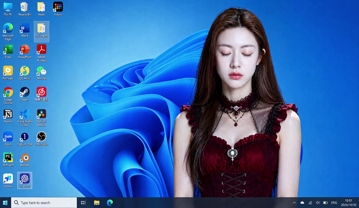
Task: Select the QQ Music shortcut
Action: 25,73
